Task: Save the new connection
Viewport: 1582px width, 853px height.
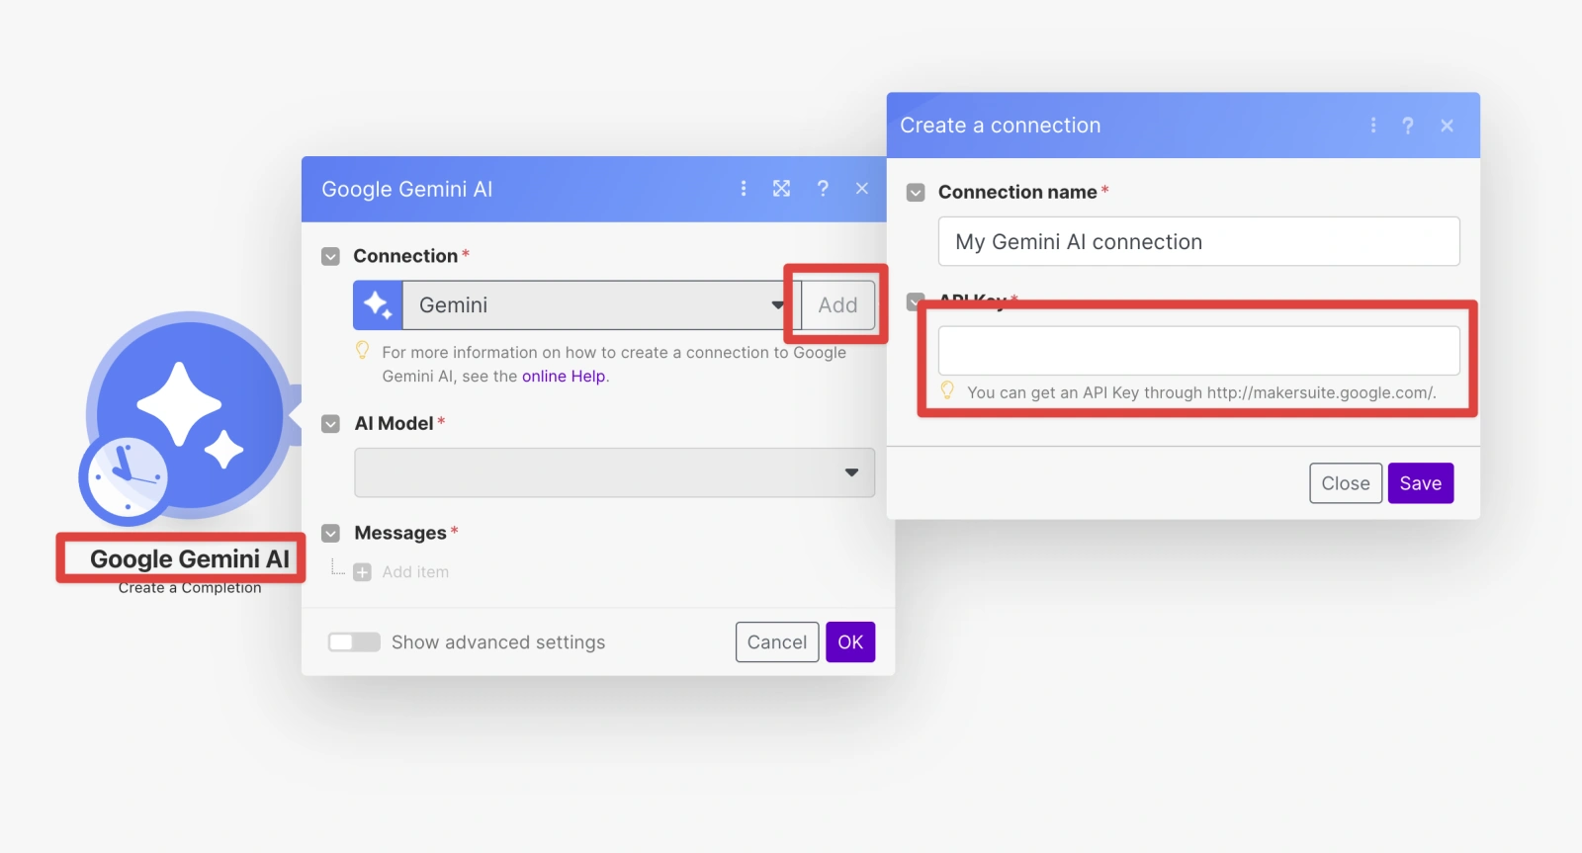Action: tap(1420, 483)
